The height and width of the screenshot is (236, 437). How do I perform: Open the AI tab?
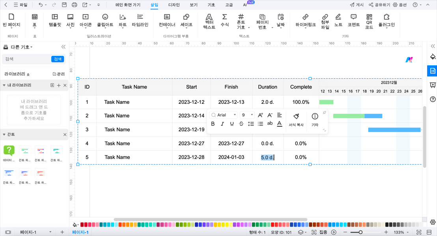pos(245,5)
